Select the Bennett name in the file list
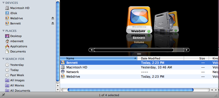This screenshot has width=219, height=98. [x=72, y=63]
